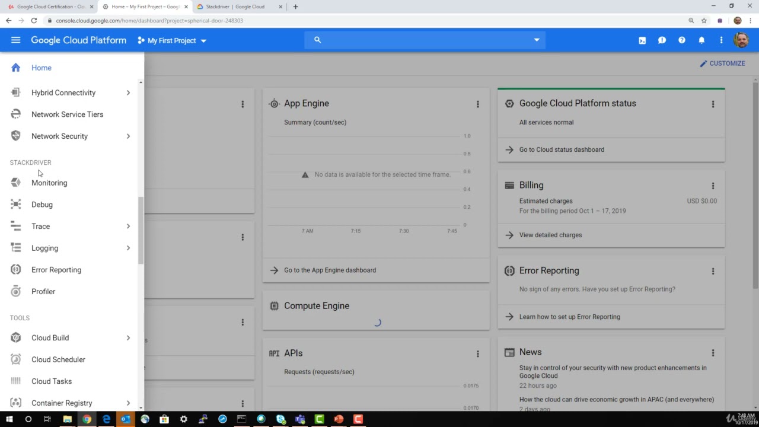Click the Stackdriver Monitoring icon
The width and height of the screenshot is (759, 427).
pyautogui.click(x=16, y=183)
